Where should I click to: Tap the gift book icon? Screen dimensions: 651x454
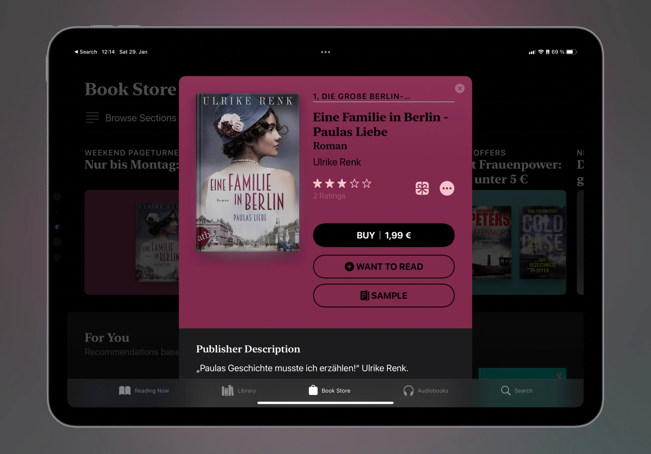pyautogui.click(x=422, y=188)
